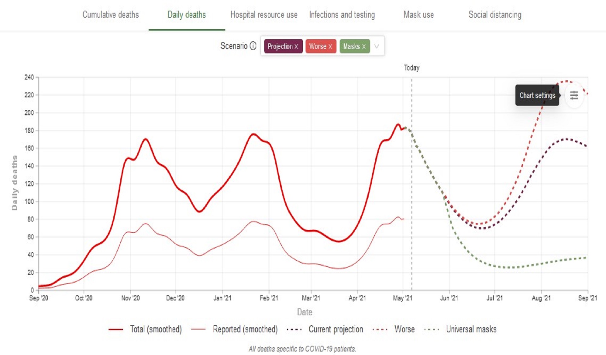The image size is (606, 355).
Task: Click the Masks scenario chip
Action: [351, 46]
